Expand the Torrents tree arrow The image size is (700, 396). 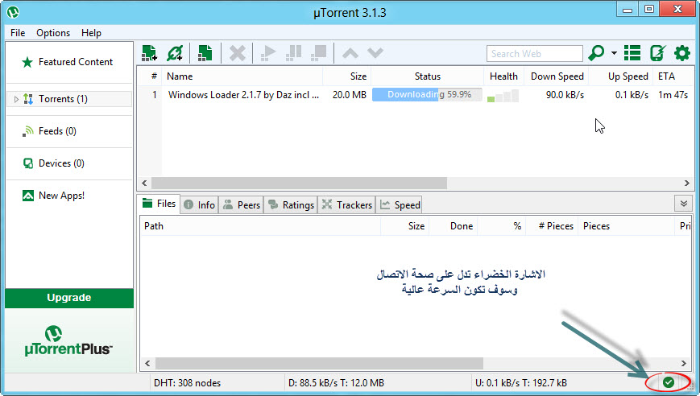coord(16,99)
